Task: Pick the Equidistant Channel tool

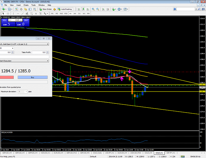Action: 27,13
